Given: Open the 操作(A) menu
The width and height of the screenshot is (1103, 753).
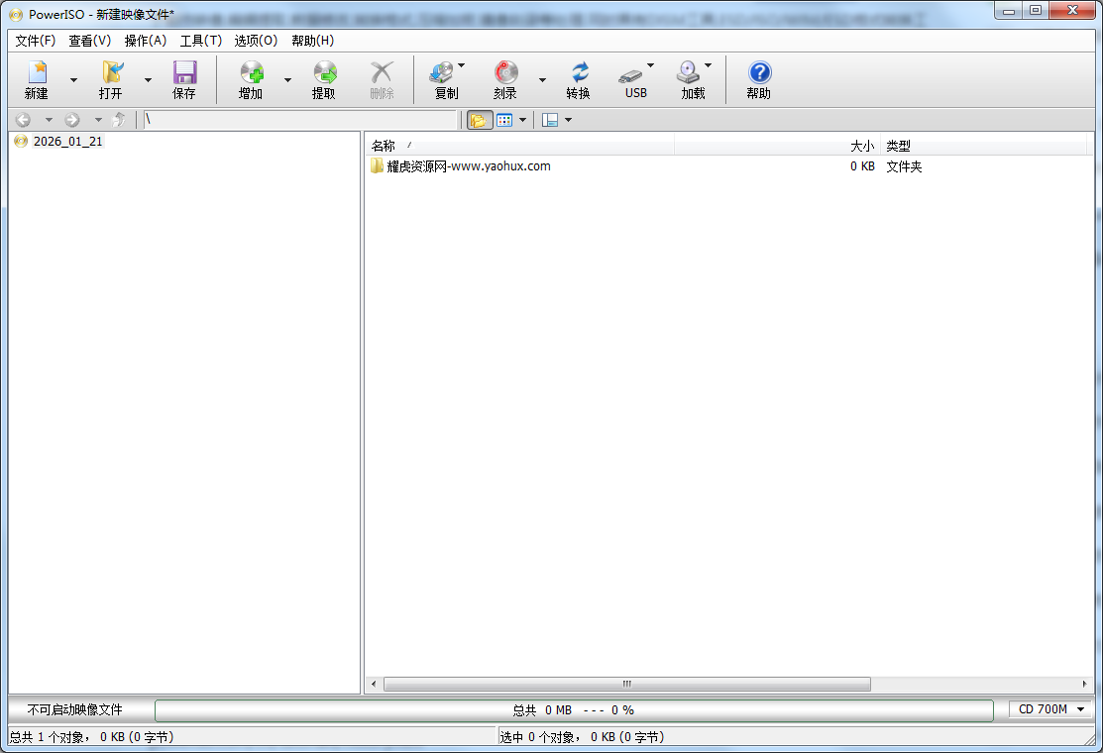Looking at the screenshot, I should point(146,41).
